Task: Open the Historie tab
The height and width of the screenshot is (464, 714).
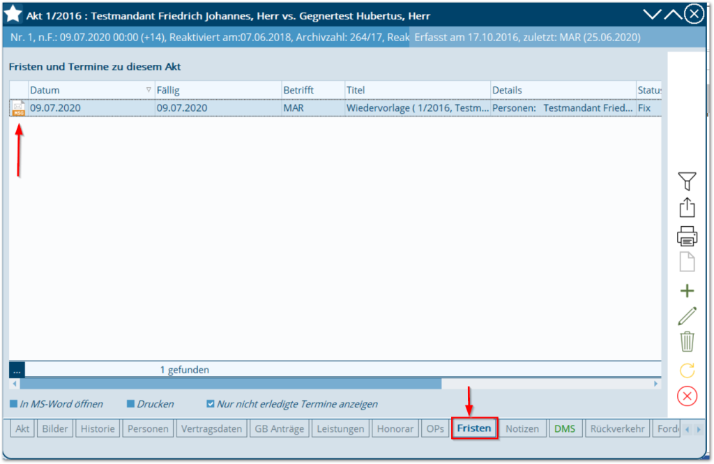Action: point(98,428)
